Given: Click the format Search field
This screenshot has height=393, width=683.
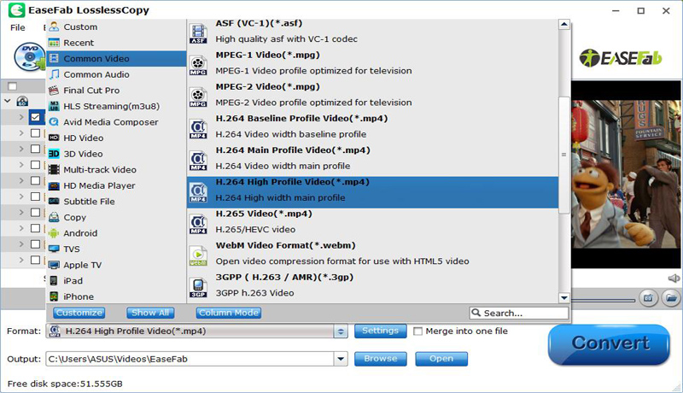Looking at the screenshot, I should click(519, 313).
